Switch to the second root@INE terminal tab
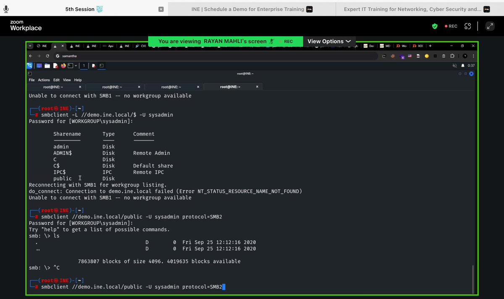This screenshot has height=299, width=504. tap(115, 87)
